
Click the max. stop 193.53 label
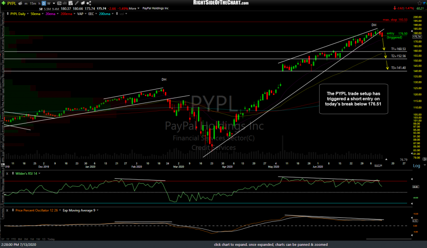coord(395,20)
